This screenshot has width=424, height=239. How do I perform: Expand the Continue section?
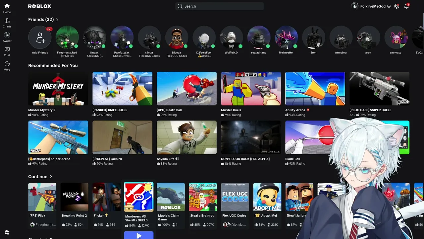(40, 177)
